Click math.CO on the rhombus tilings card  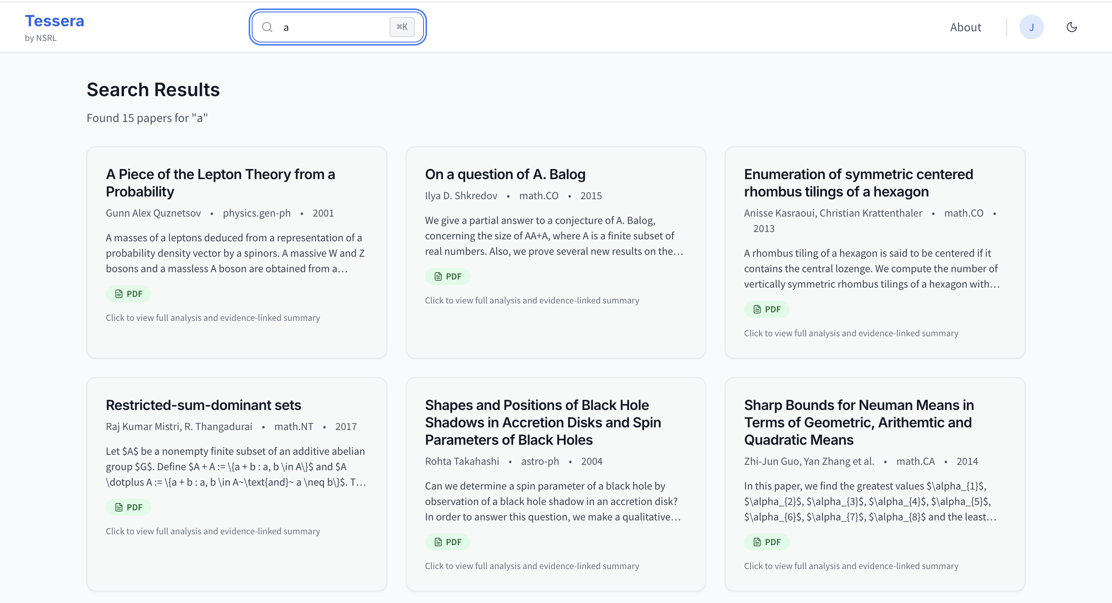point(963,213)
